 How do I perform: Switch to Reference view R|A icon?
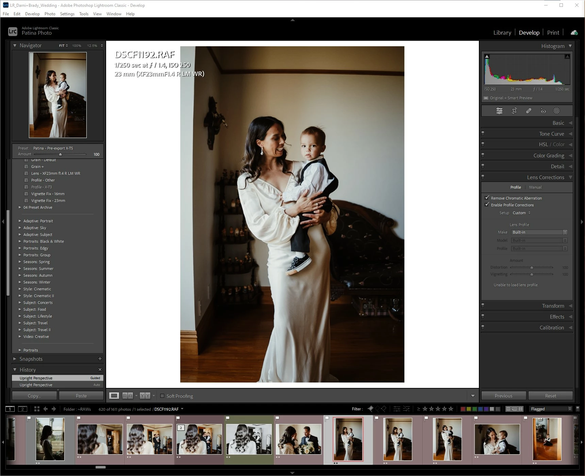tap(128, 396)
